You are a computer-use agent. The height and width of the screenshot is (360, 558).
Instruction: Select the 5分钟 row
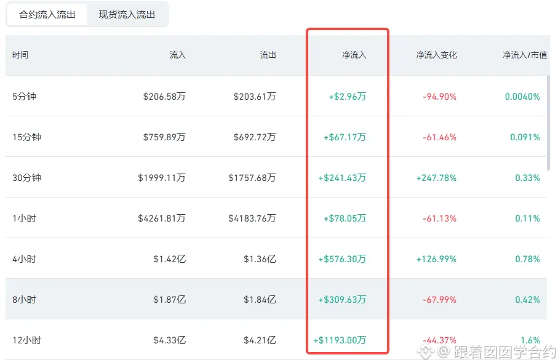tap(276, 96)
